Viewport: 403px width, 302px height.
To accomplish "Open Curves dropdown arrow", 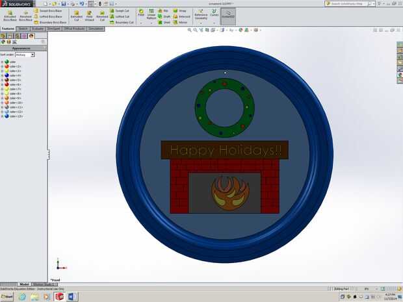I will tap(214, 23).
